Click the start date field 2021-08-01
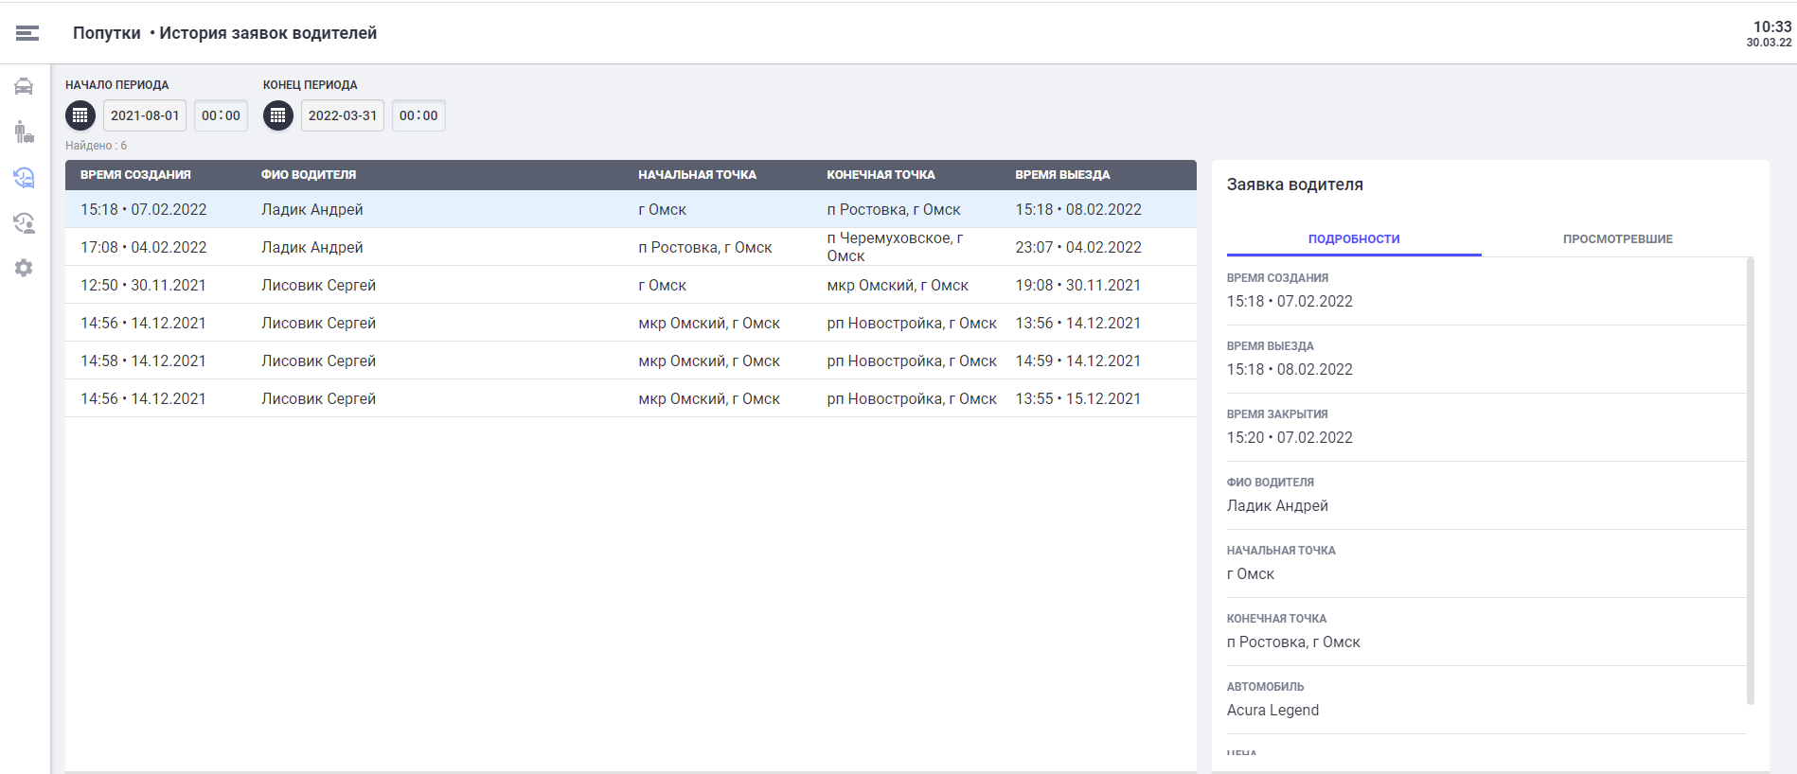The width and height of the screenshot is (1797, 774). (145, 115)
